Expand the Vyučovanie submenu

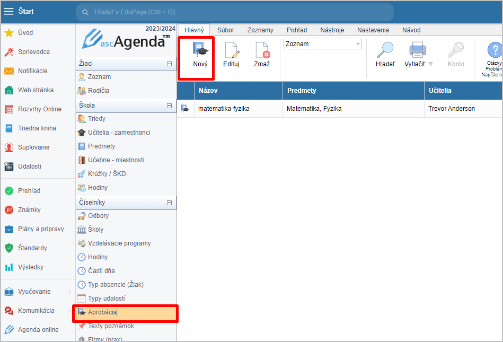click(x=69, y=291)
